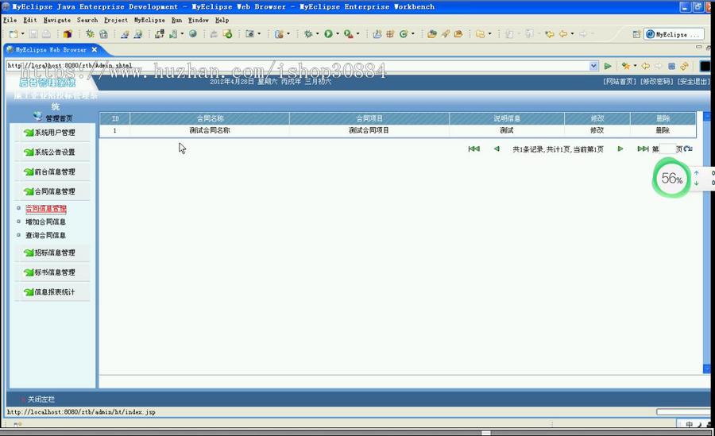The height and width of the screenshot is (436, 715).
Task: Click the camera snapshot toolbar icon
Action: (x=249, y=34)
